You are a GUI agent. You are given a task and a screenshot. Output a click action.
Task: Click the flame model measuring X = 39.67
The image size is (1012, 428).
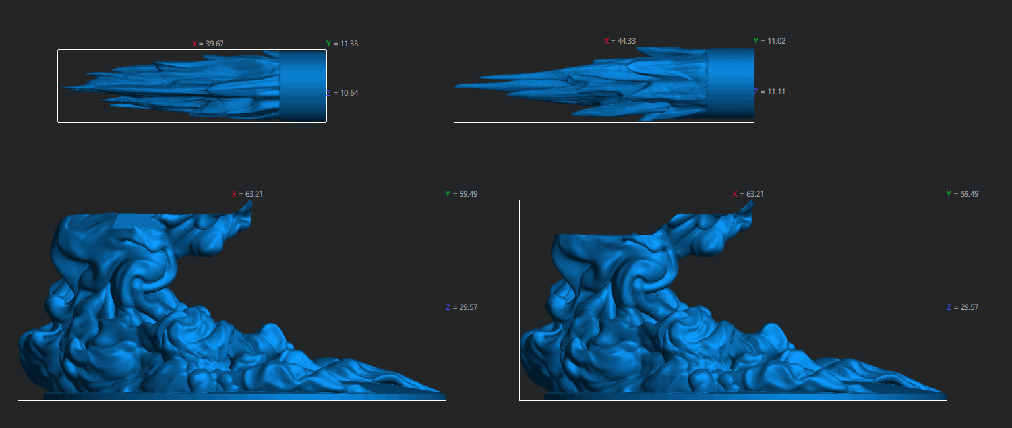[198, 86]
